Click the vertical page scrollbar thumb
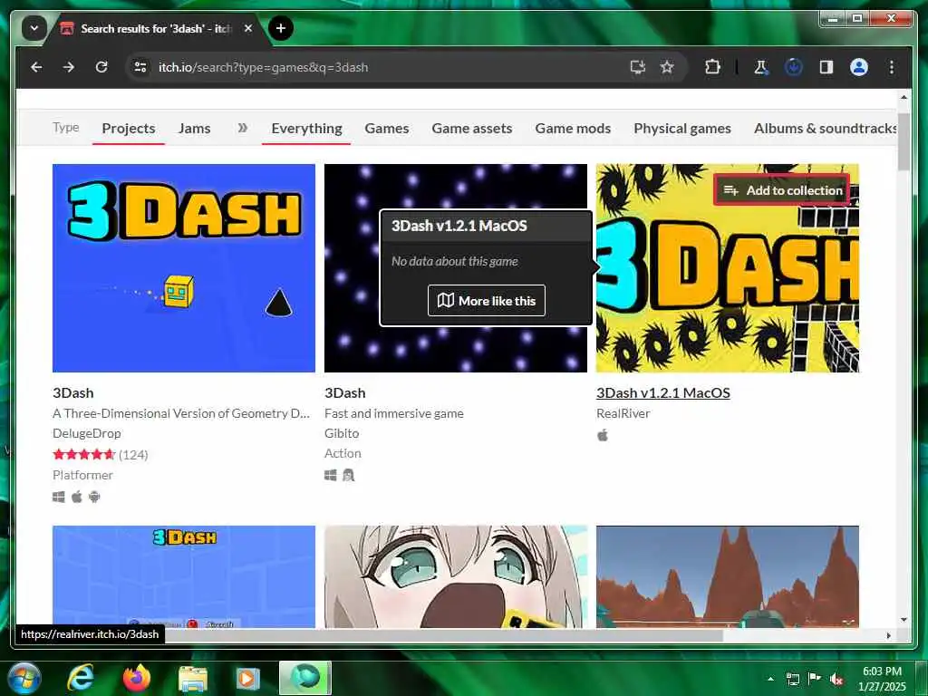Viewport: 928px width, 696px height. 904,142
